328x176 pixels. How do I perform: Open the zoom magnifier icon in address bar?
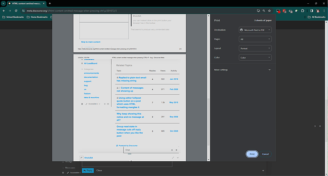(264, 10)
